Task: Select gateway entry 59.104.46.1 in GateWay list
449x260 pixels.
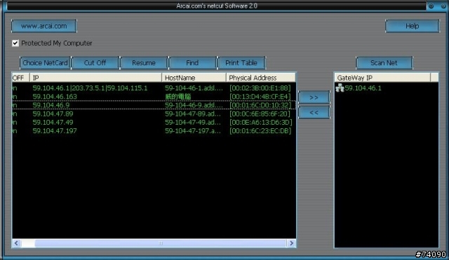Action: pos(363,88)
